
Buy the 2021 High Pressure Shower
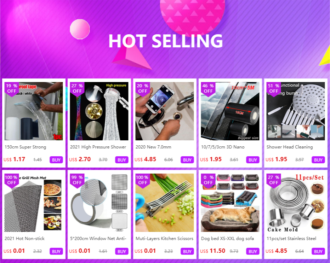(x=122, y=160)
